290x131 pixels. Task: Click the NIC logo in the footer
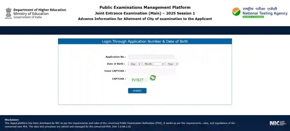[x=278, y=123]
